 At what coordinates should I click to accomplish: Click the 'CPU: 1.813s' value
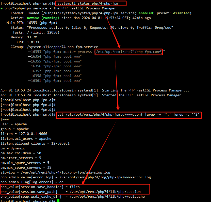tap(28, 42)
